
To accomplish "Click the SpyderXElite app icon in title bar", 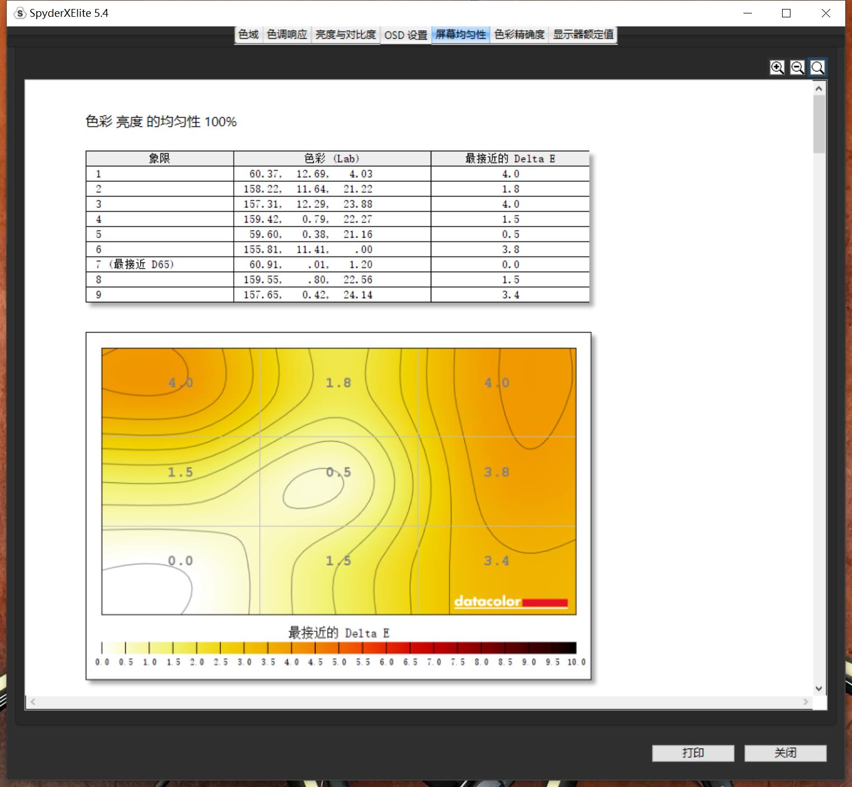I will [20, 13].
